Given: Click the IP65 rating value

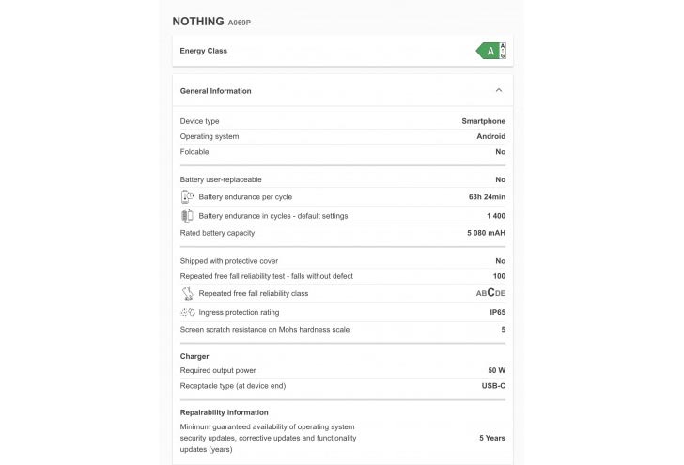Looking at the screenshot, I should [x=497, y=312].
